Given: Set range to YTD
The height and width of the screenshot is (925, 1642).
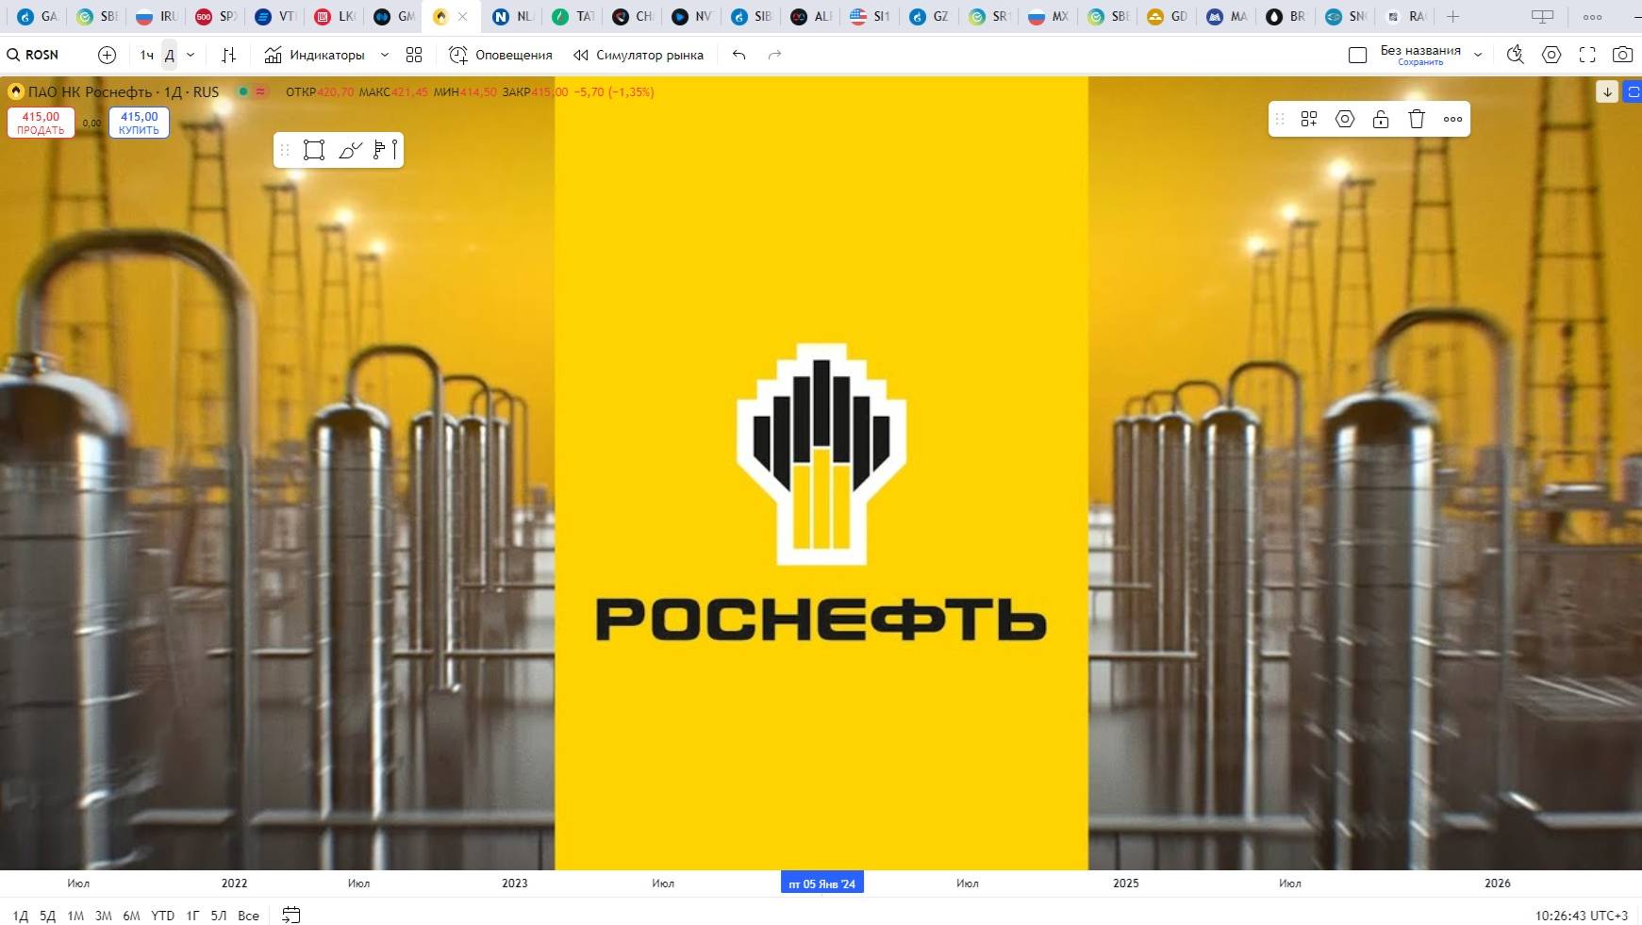Looking at the screenshot, I should click(x=163, y=916).
